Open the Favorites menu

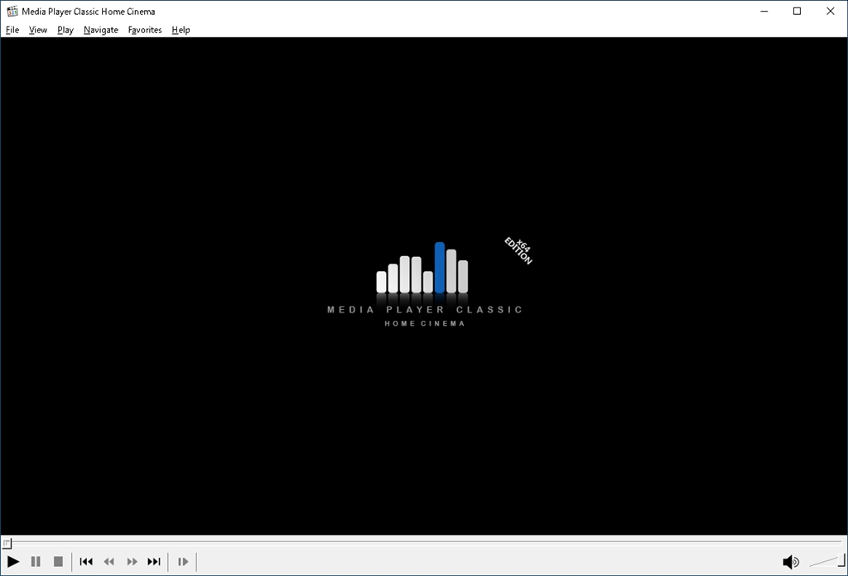[145, 30]
